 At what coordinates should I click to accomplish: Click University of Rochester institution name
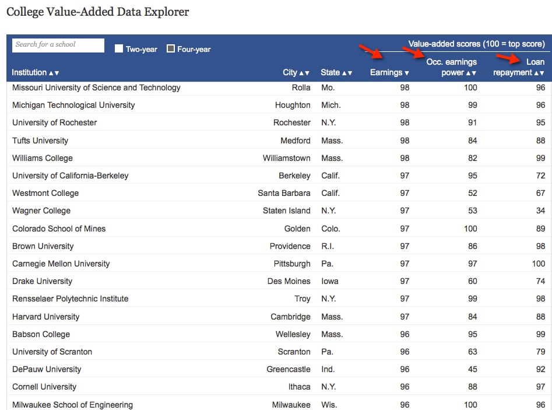pyautogui.click(x=55, y=122)
